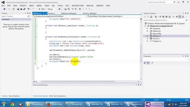Click the Undo toolbar icon
Image resolution: width=190 pixels, height=107 pixels.
pos(28,9)
